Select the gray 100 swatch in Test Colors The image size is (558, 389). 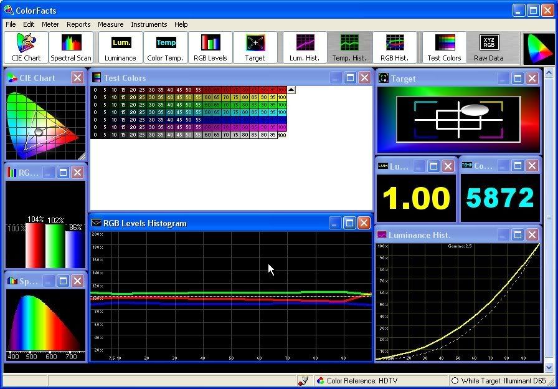(282, 135)
